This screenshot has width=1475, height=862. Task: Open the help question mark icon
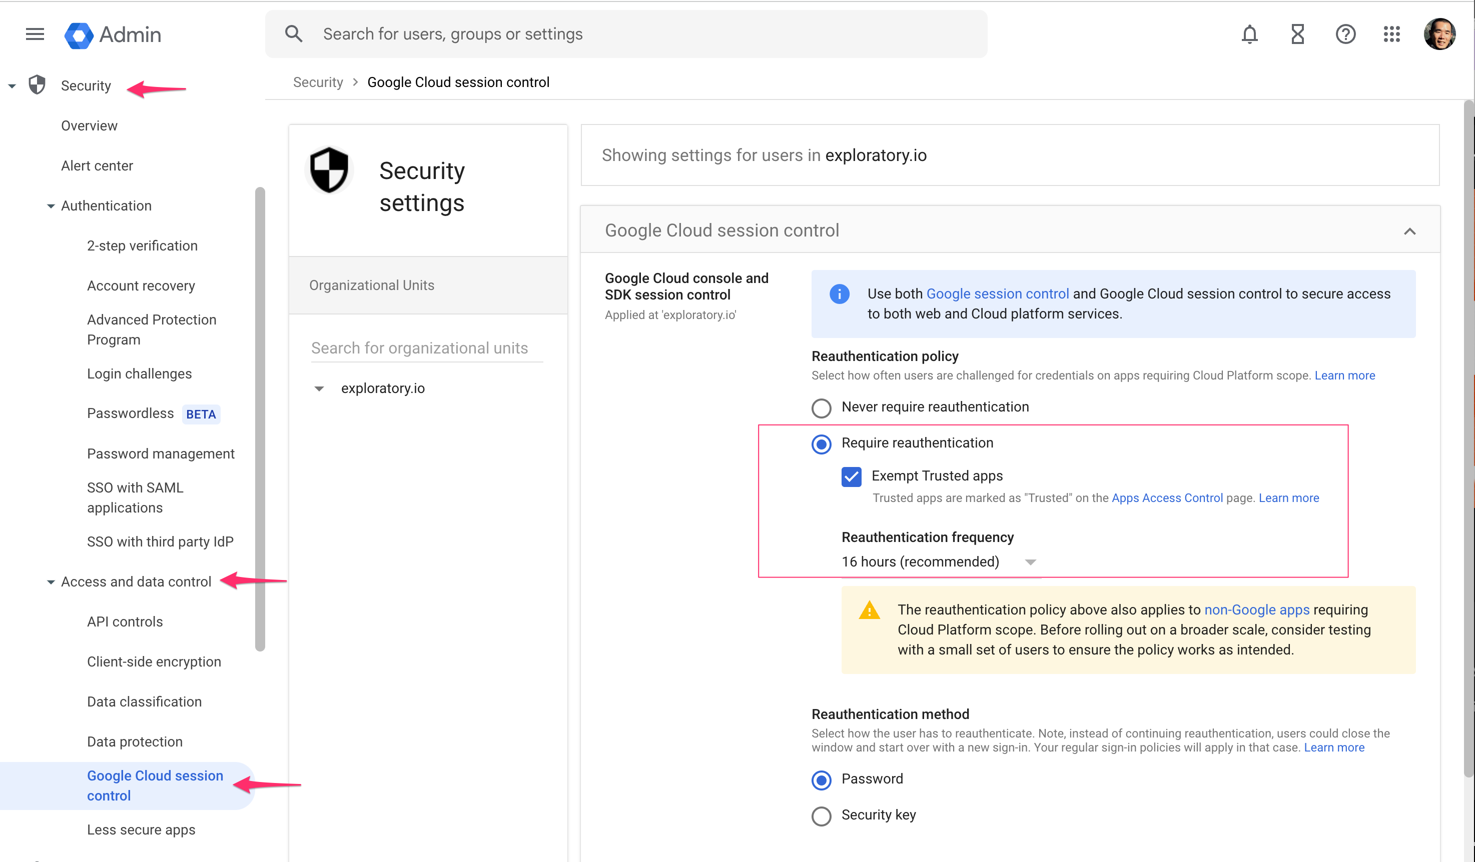tap(1345, 34)
